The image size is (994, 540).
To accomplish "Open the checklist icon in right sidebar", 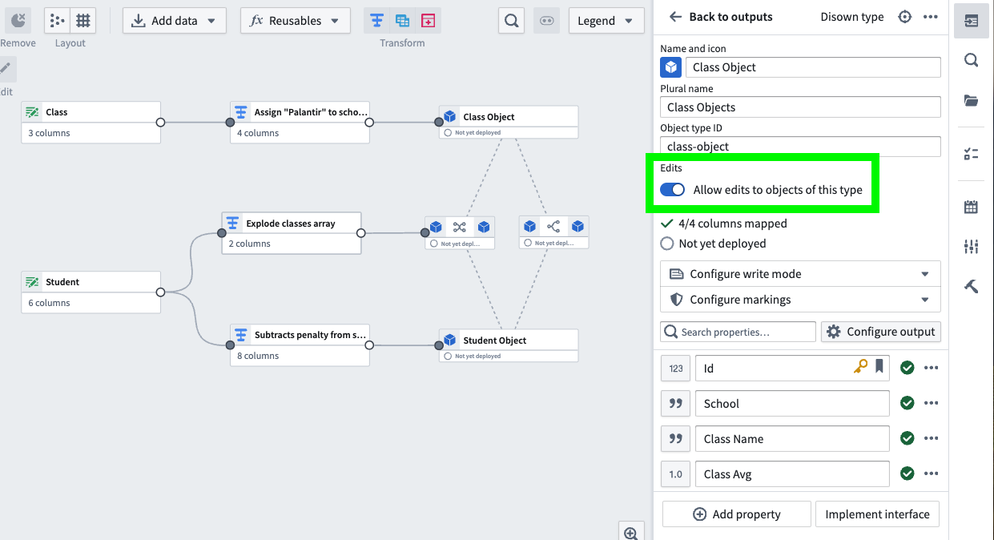I will (x=971, y=154).
